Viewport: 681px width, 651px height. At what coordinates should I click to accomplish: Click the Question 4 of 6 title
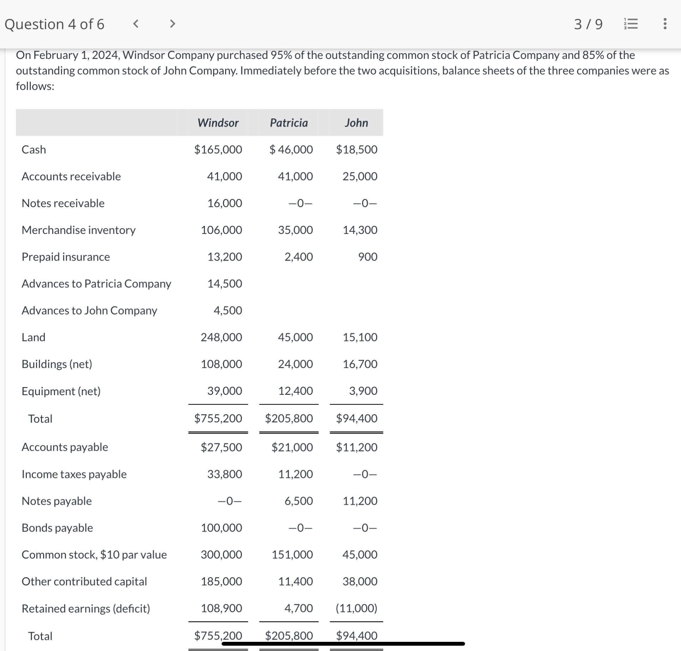(54, 24)
